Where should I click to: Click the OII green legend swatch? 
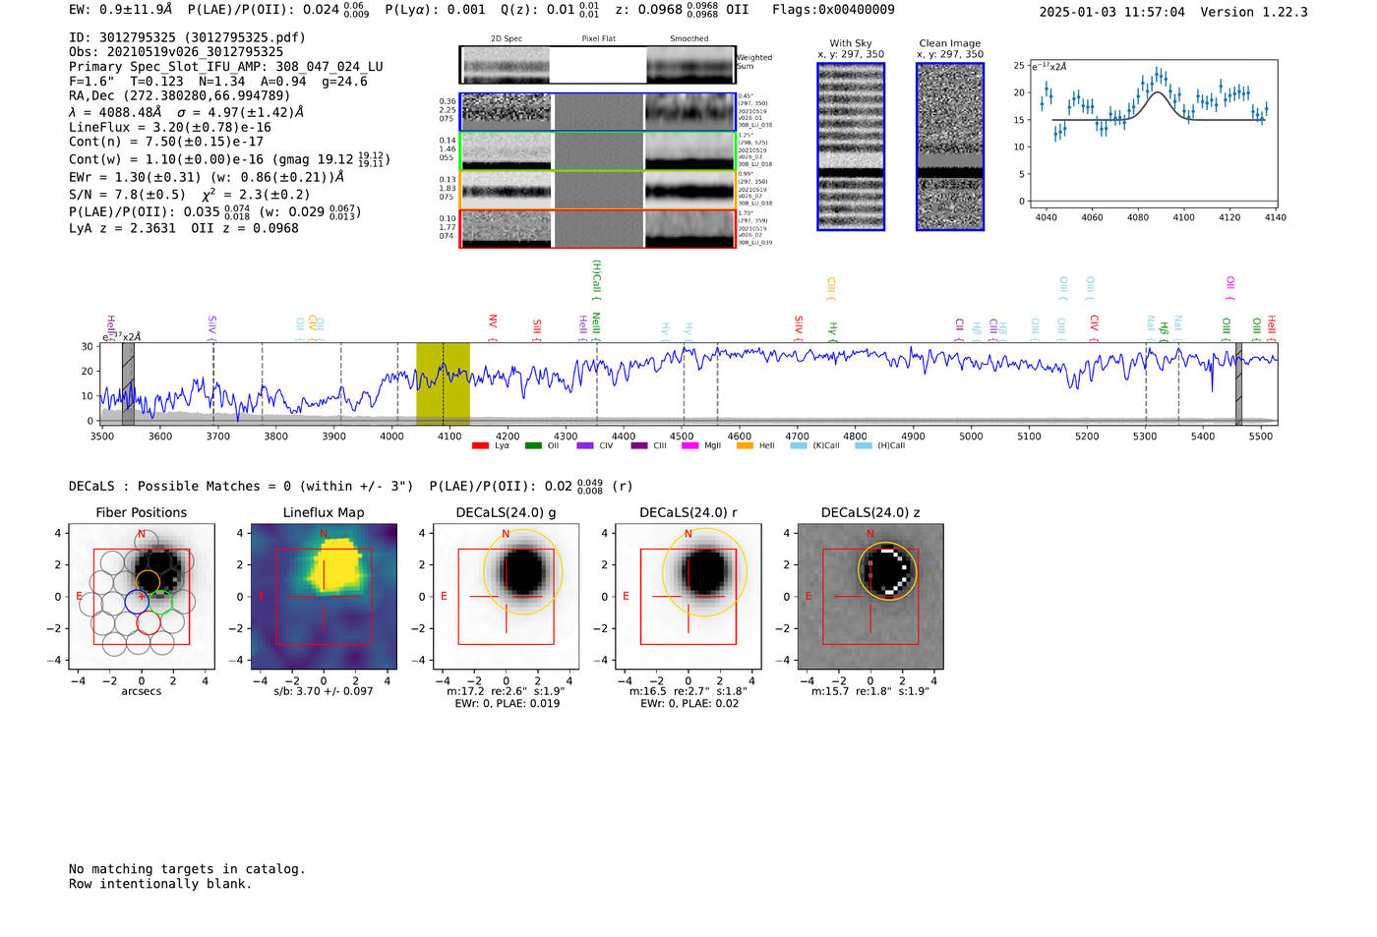point(533,445)
